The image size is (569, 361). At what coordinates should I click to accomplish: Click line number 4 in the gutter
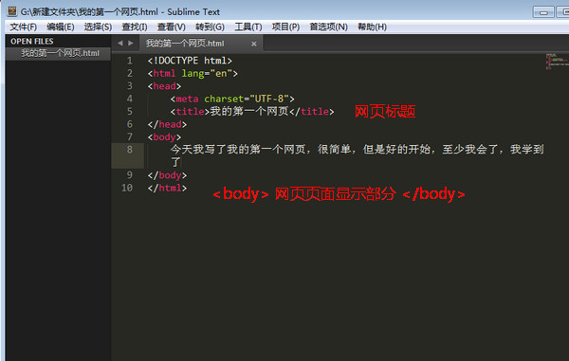(129, 99)
